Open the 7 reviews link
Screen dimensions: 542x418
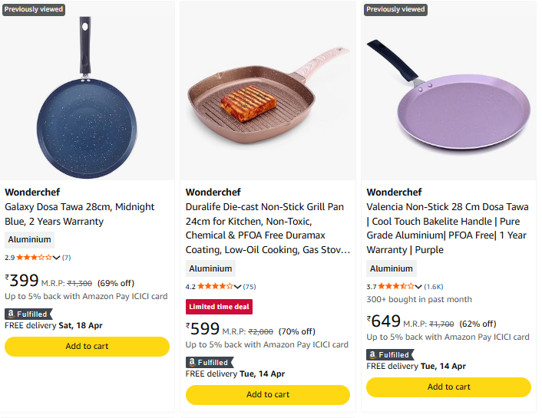66,258
